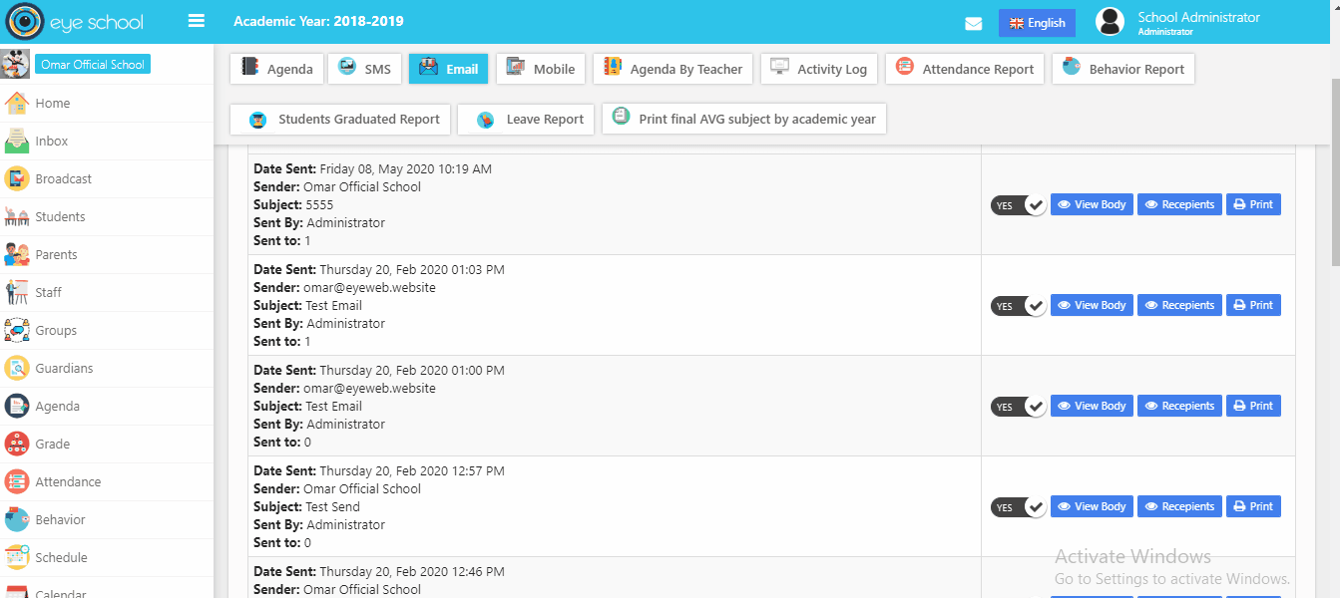Select the Email report tab
The width and height of the screenshot is (1340, 598).
coord(448,69)
